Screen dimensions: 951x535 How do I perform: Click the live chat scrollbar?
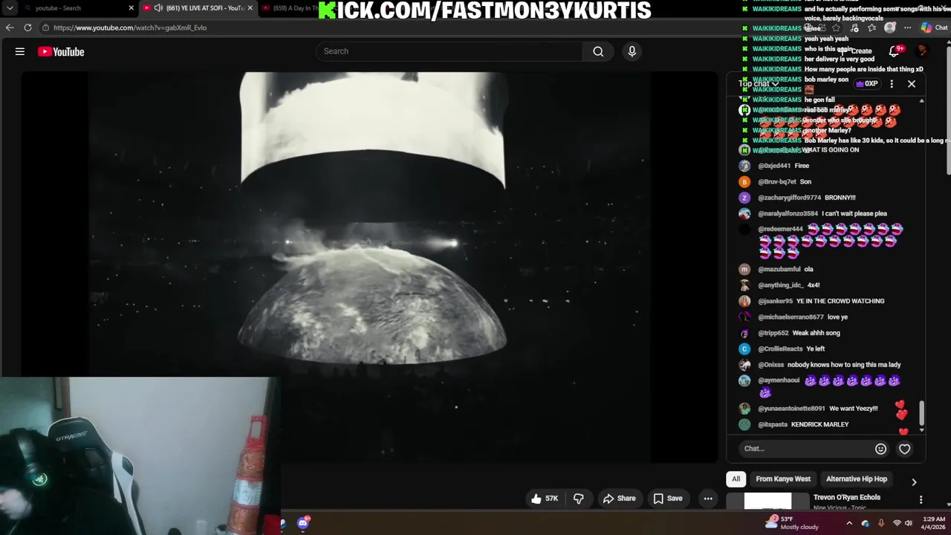click(x=922, y=413)
